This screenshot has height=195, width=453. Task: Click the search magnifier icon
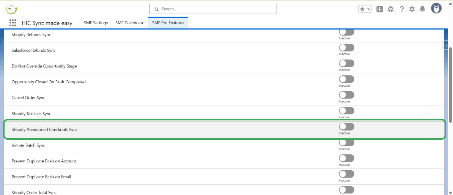point(157,9)
